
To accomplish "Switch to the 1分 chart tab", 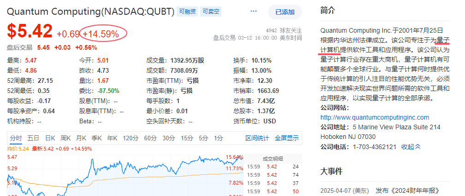I will coord(219,138).
